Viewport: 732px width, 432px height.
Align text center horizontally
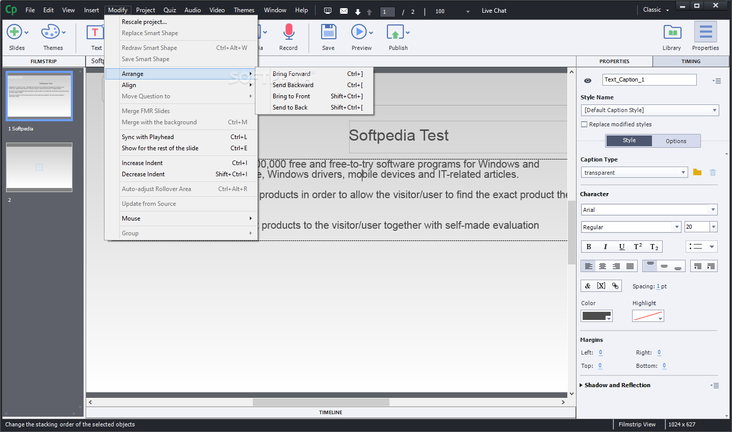click(x=603, y=266)
